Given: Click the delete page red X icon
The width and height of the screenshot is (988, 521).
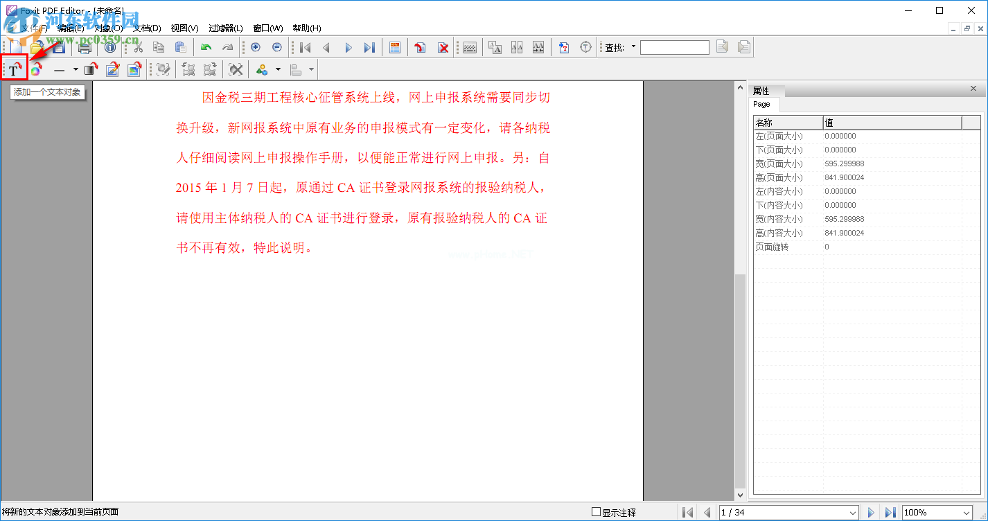Looking at the screenshot, I should coord(442,47).
